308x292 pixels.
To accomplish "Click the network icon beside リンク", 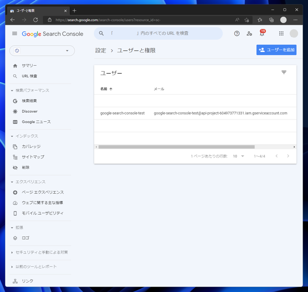I will [15, 281].
